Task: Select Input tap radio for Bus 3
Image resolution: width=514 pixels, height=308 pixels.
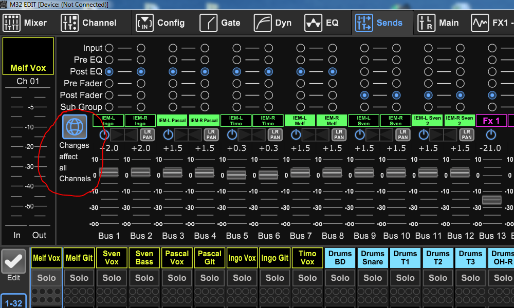Action: coord(173,48)
